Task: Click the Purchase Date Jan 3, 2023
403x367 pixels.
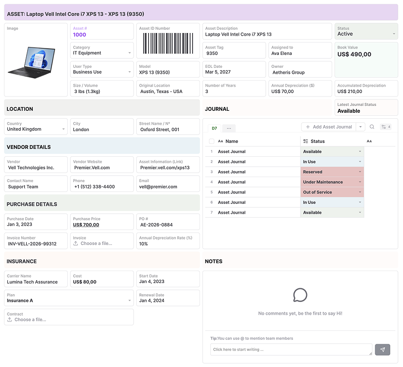Action: (x=36, y=222)
